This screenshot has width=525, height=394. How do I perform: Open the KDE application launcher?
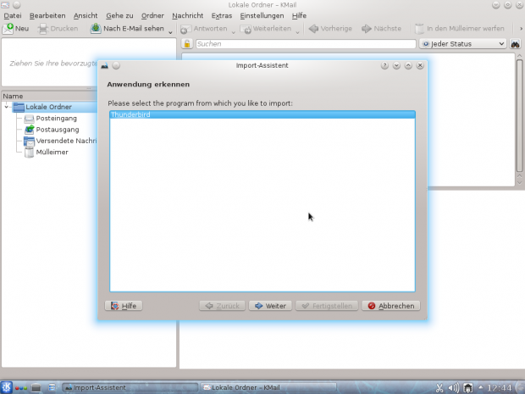(x=6, y=387)
